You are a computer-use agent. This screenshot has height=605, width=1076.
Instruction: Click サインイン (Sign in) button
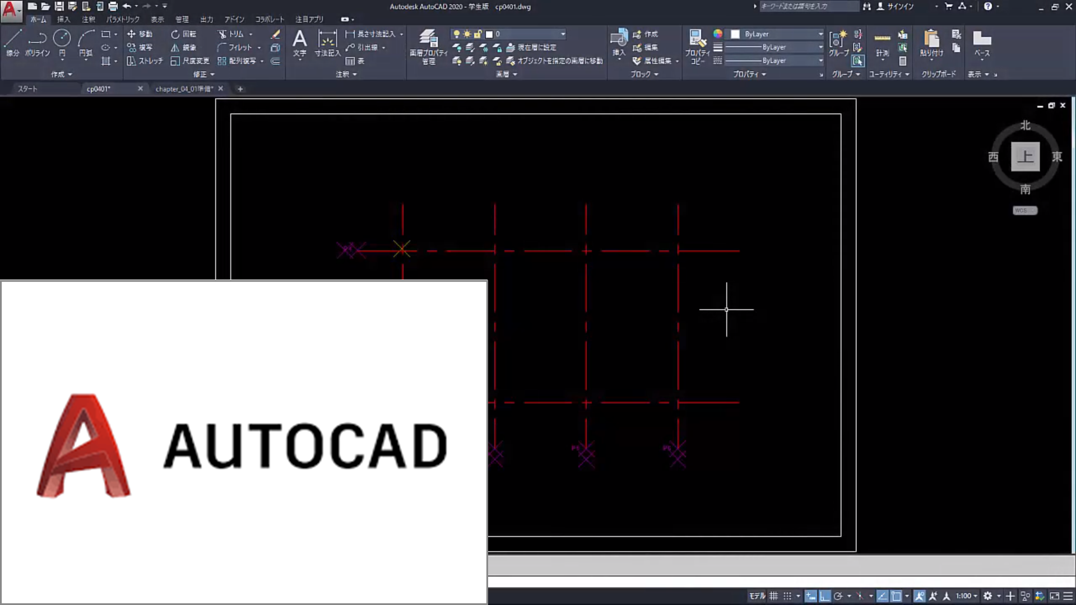click(895, 6)
